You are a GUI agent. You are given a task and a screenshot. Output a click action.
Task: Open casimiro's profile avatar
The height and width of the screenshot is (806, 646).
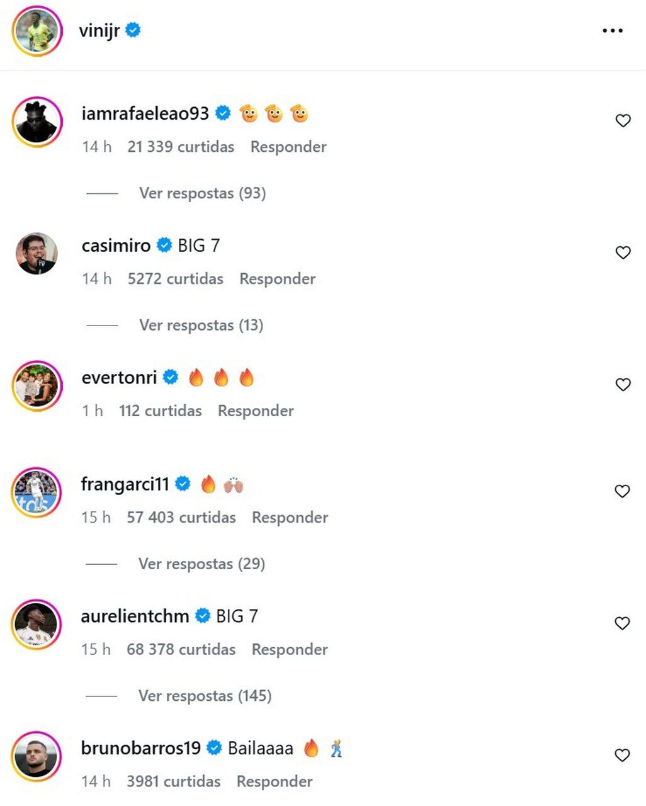[37, 253]
